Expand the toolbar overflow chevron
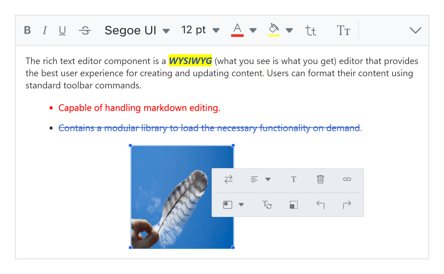The width and height of the screenshot is (444, 274). click(x=415, y=30)
